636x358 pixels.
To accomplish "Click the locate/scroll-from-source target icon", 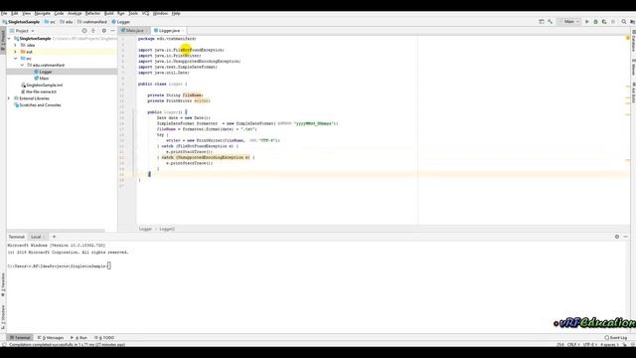I will point(84,31).
